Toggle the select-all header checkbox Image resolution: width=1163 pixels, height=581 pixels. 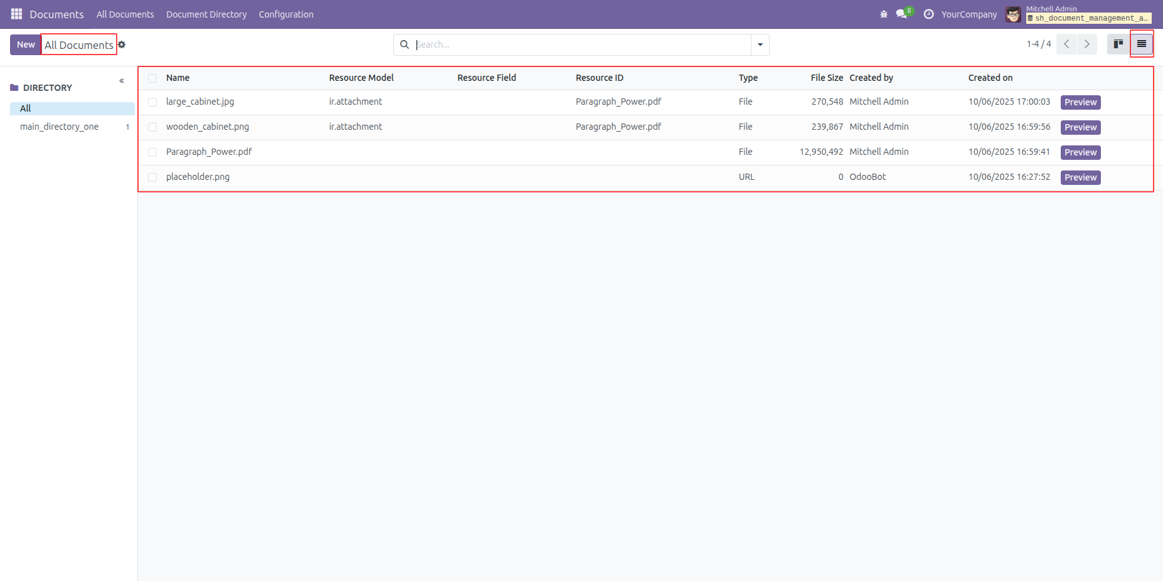[x=152, y=78]
